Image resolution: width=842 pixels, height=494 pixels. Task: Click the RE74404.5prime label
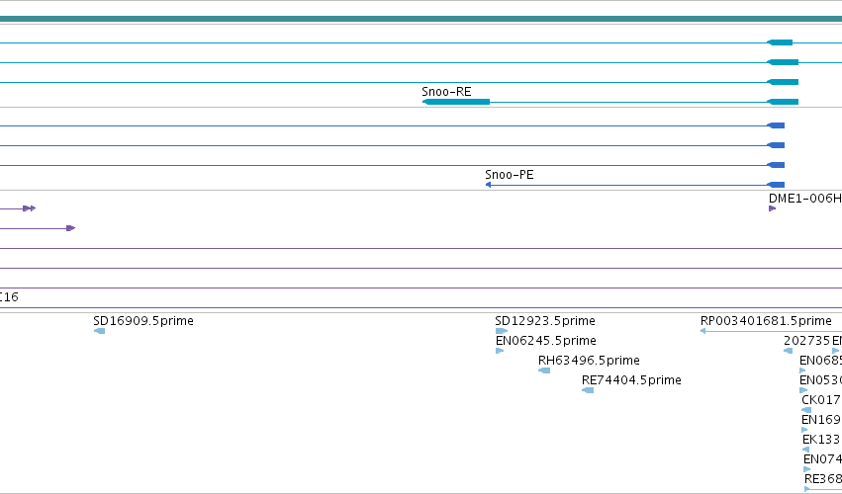click(631, 380)
